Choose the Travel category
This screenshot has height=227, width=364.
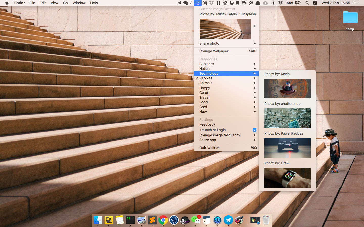[x=226, y=97]
